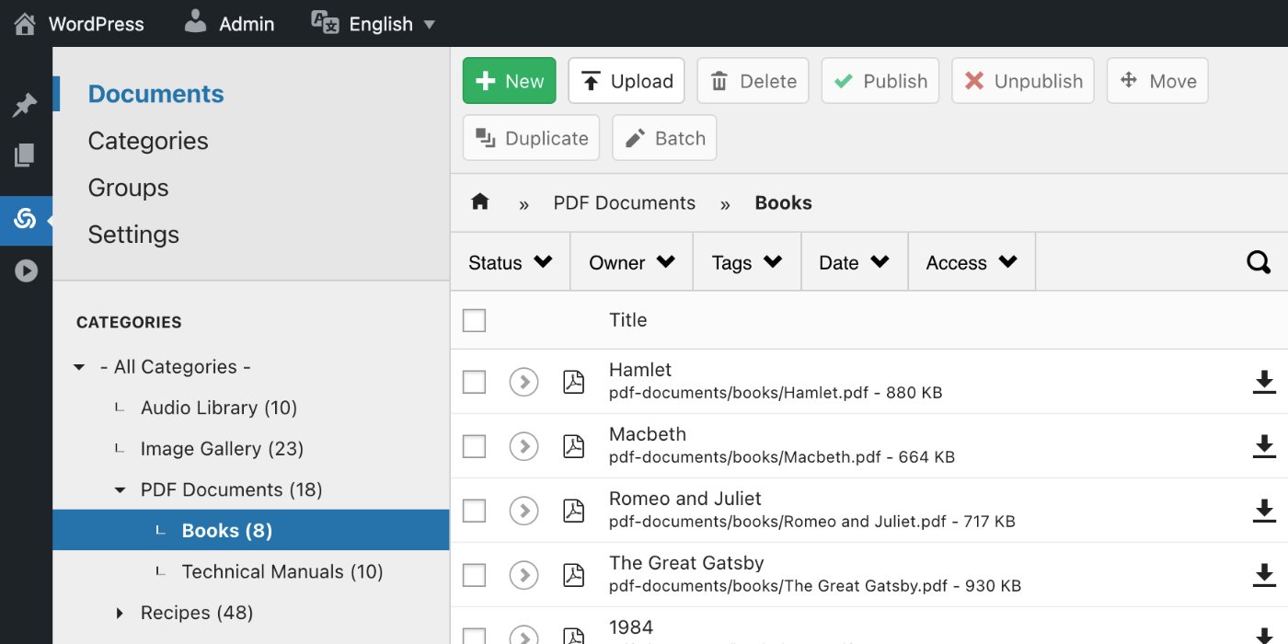Collapse the PDF Documents category tree

tap(120, 489)
